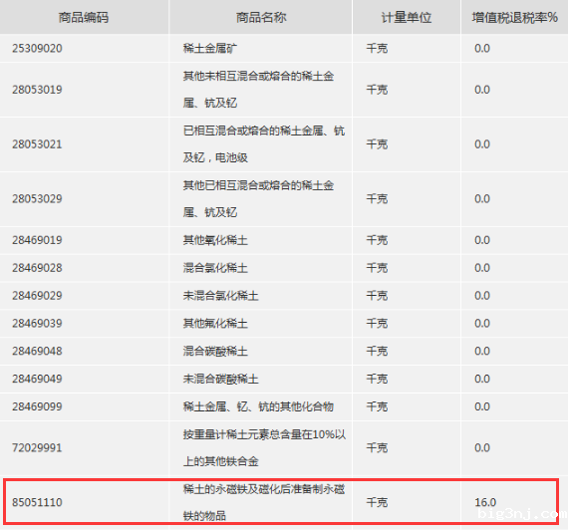Click the product name 其他氟化稀土
Screen dimensions: 568x530
pos(215,323)
